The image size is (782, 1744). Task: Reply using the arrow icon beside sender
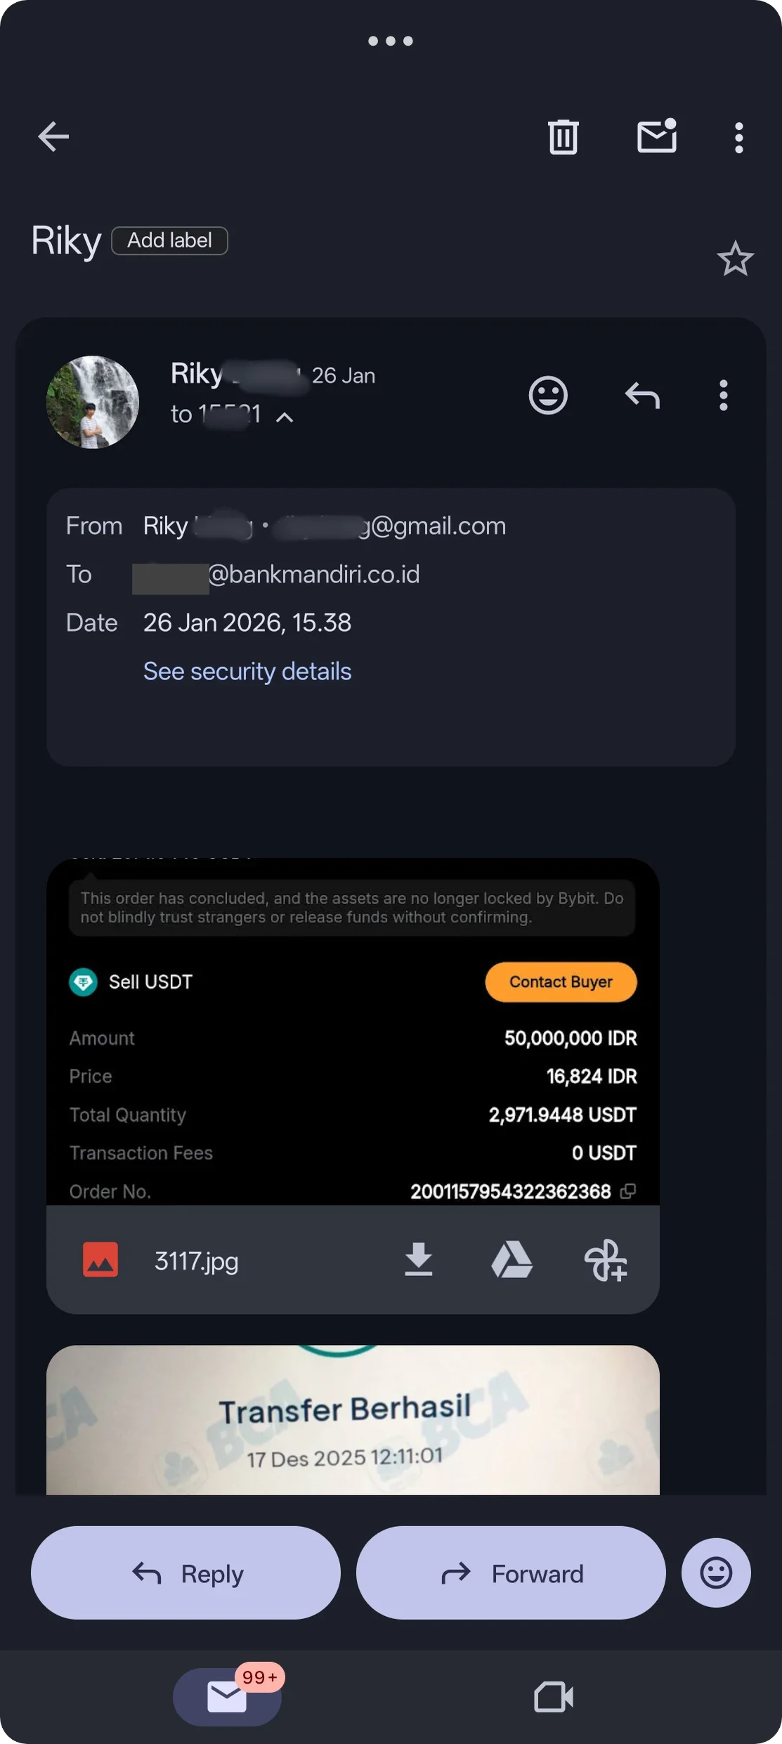point(642,396)
